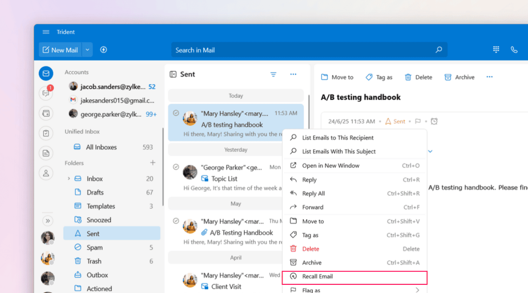
Task: Click Delete in the reading pane toolbar
Action: (x=418, y=77)
